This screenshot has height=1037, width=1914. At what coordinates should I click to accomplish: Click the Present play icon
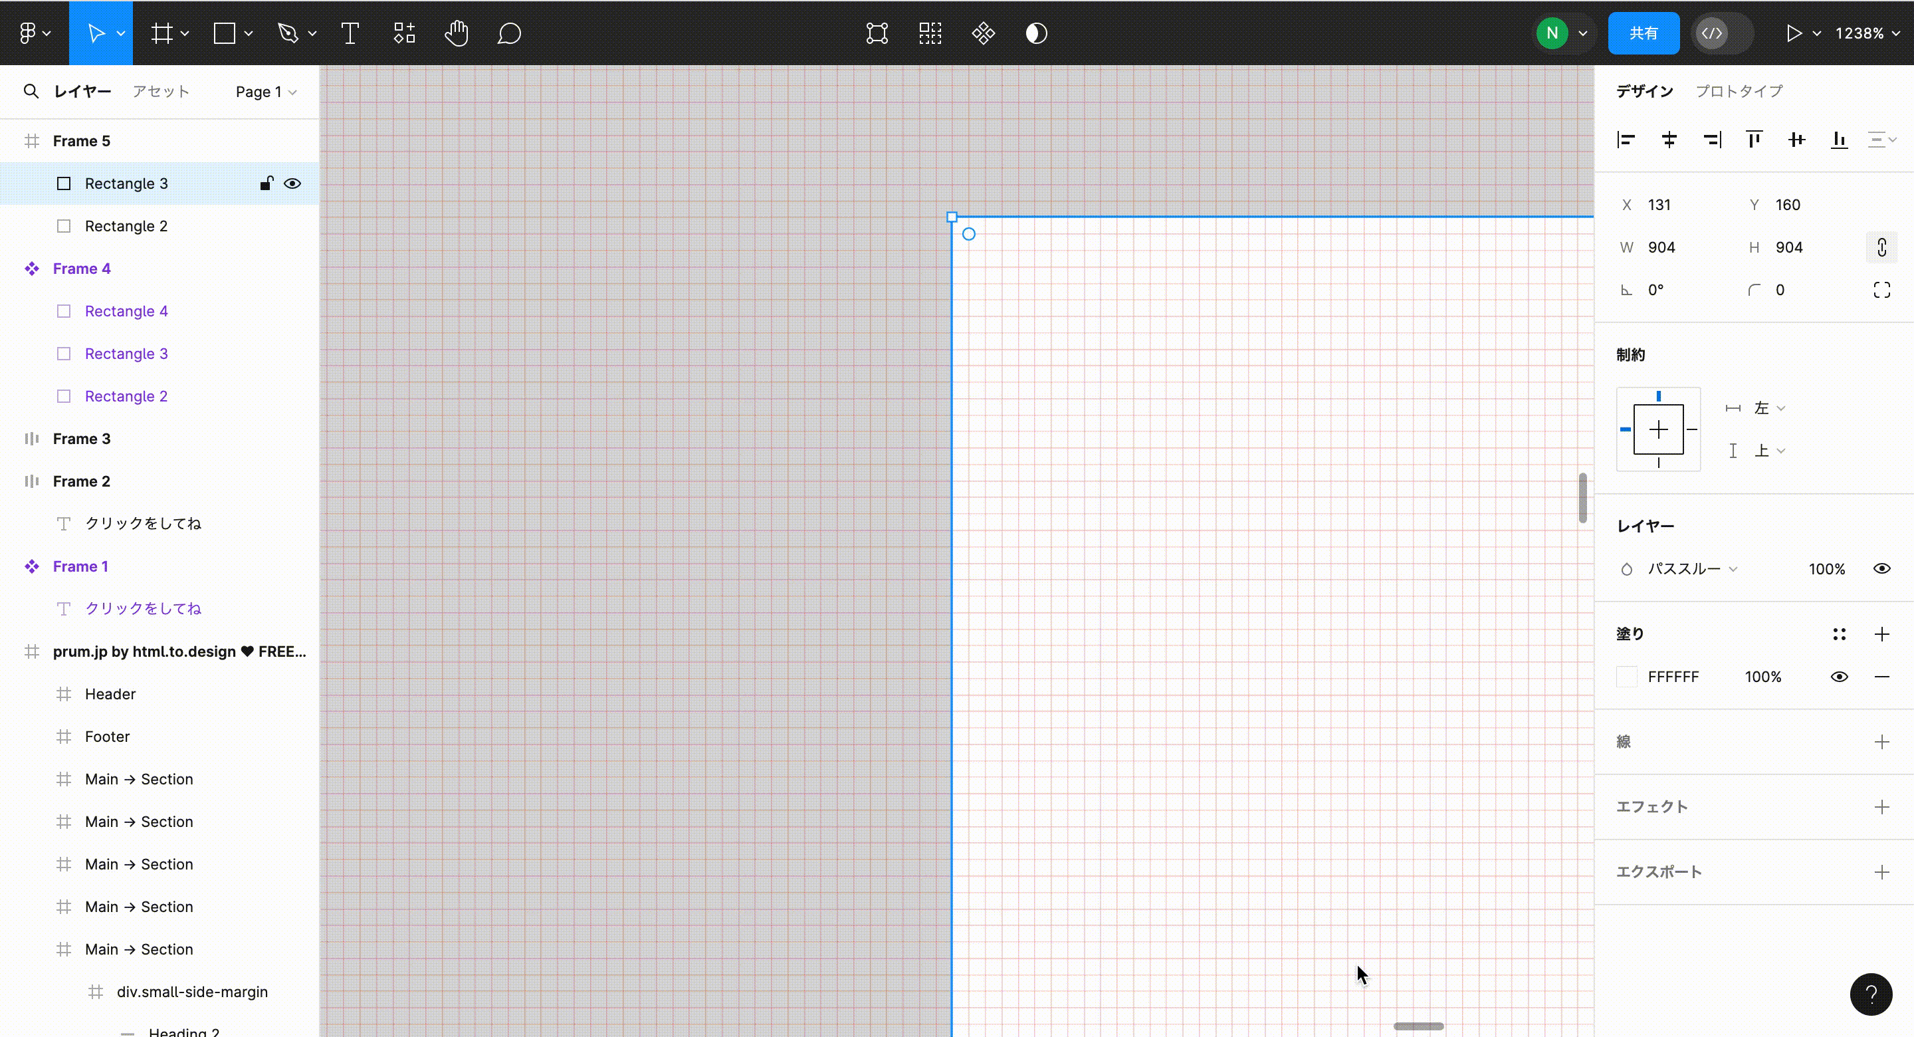1793,33
